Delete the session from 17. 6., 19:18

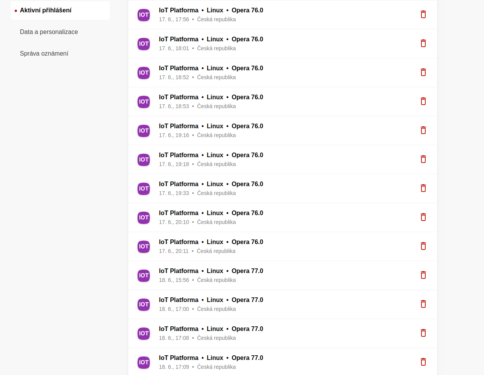point(423,159)
